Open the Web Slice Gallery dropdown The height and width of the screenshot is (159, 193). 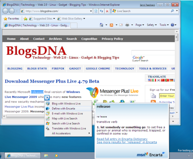click(84, 19)
